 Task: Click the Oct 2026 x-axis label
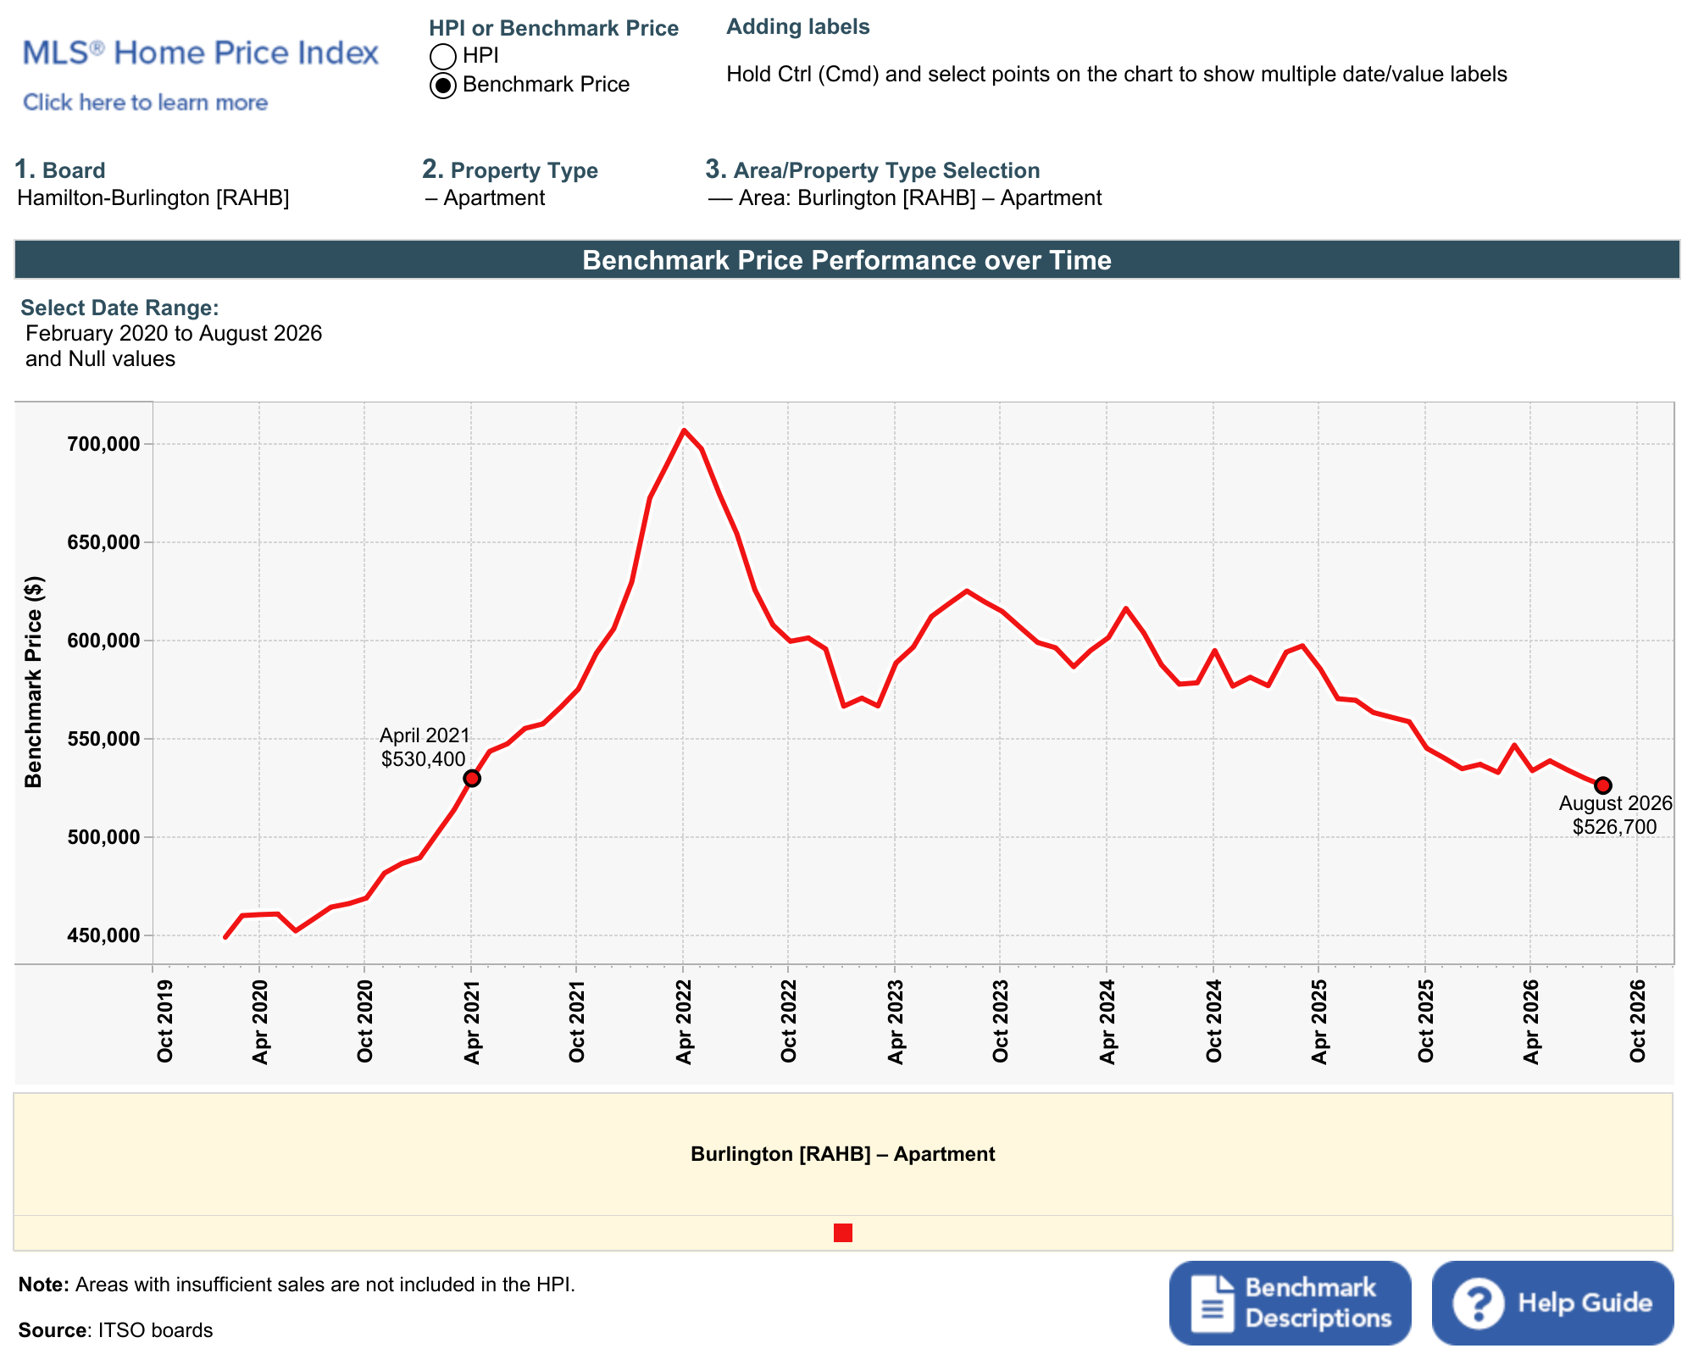pyautogui.click(x=1637, y=1021)
